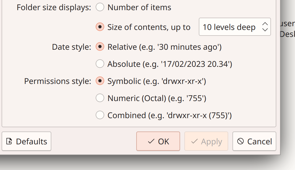Click the Defaults button

[x=26, y=141]
